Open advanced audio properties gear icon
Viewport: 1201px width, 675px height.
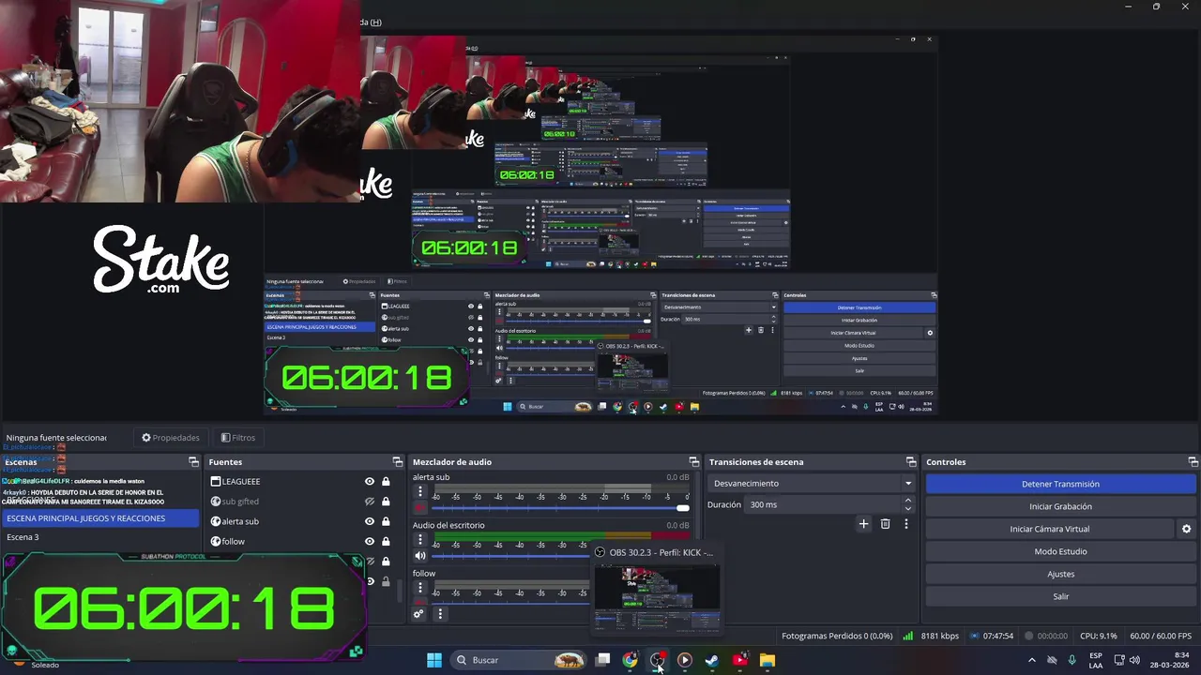click(418, 614)
